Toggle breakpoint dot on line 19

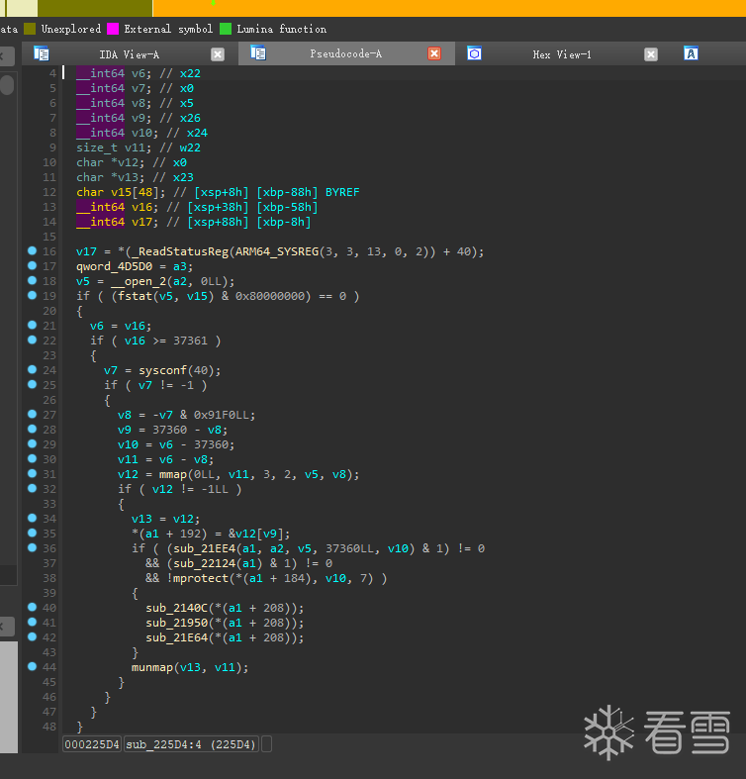point(33,296)
